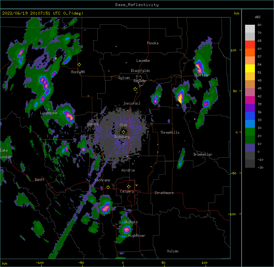Select the Lake Louise label
This screenshot has width=274, height=267.
tap(5, 153)
